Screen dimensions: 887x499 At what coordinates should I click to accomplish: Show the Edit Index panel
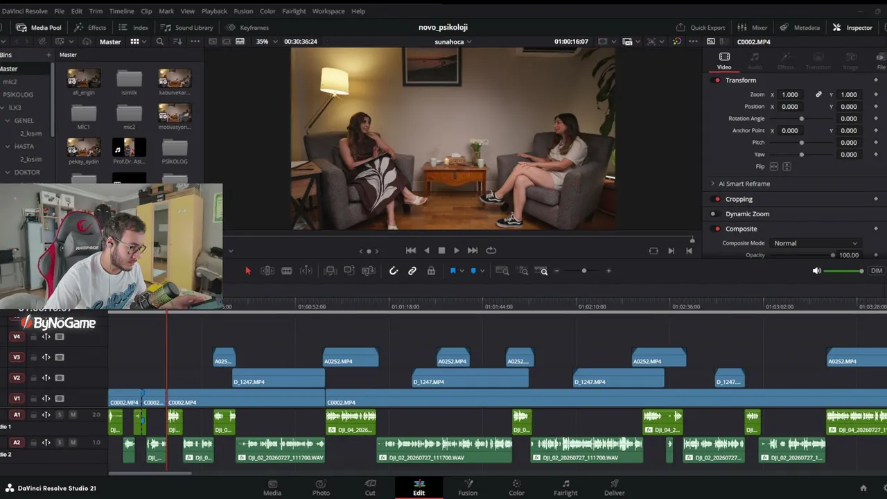coord(134,28)
